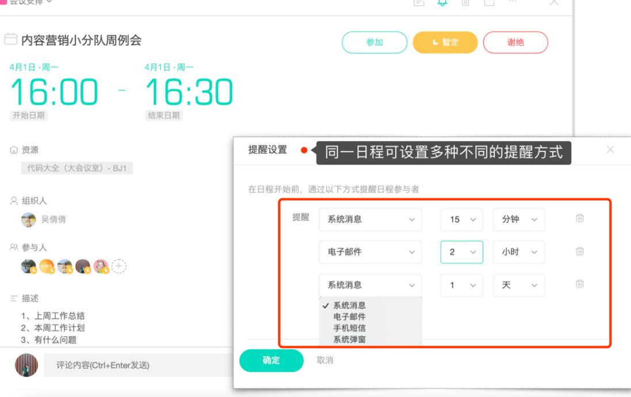
Task: Open the 小时 unit dropdown
Action: click(518, 252)
